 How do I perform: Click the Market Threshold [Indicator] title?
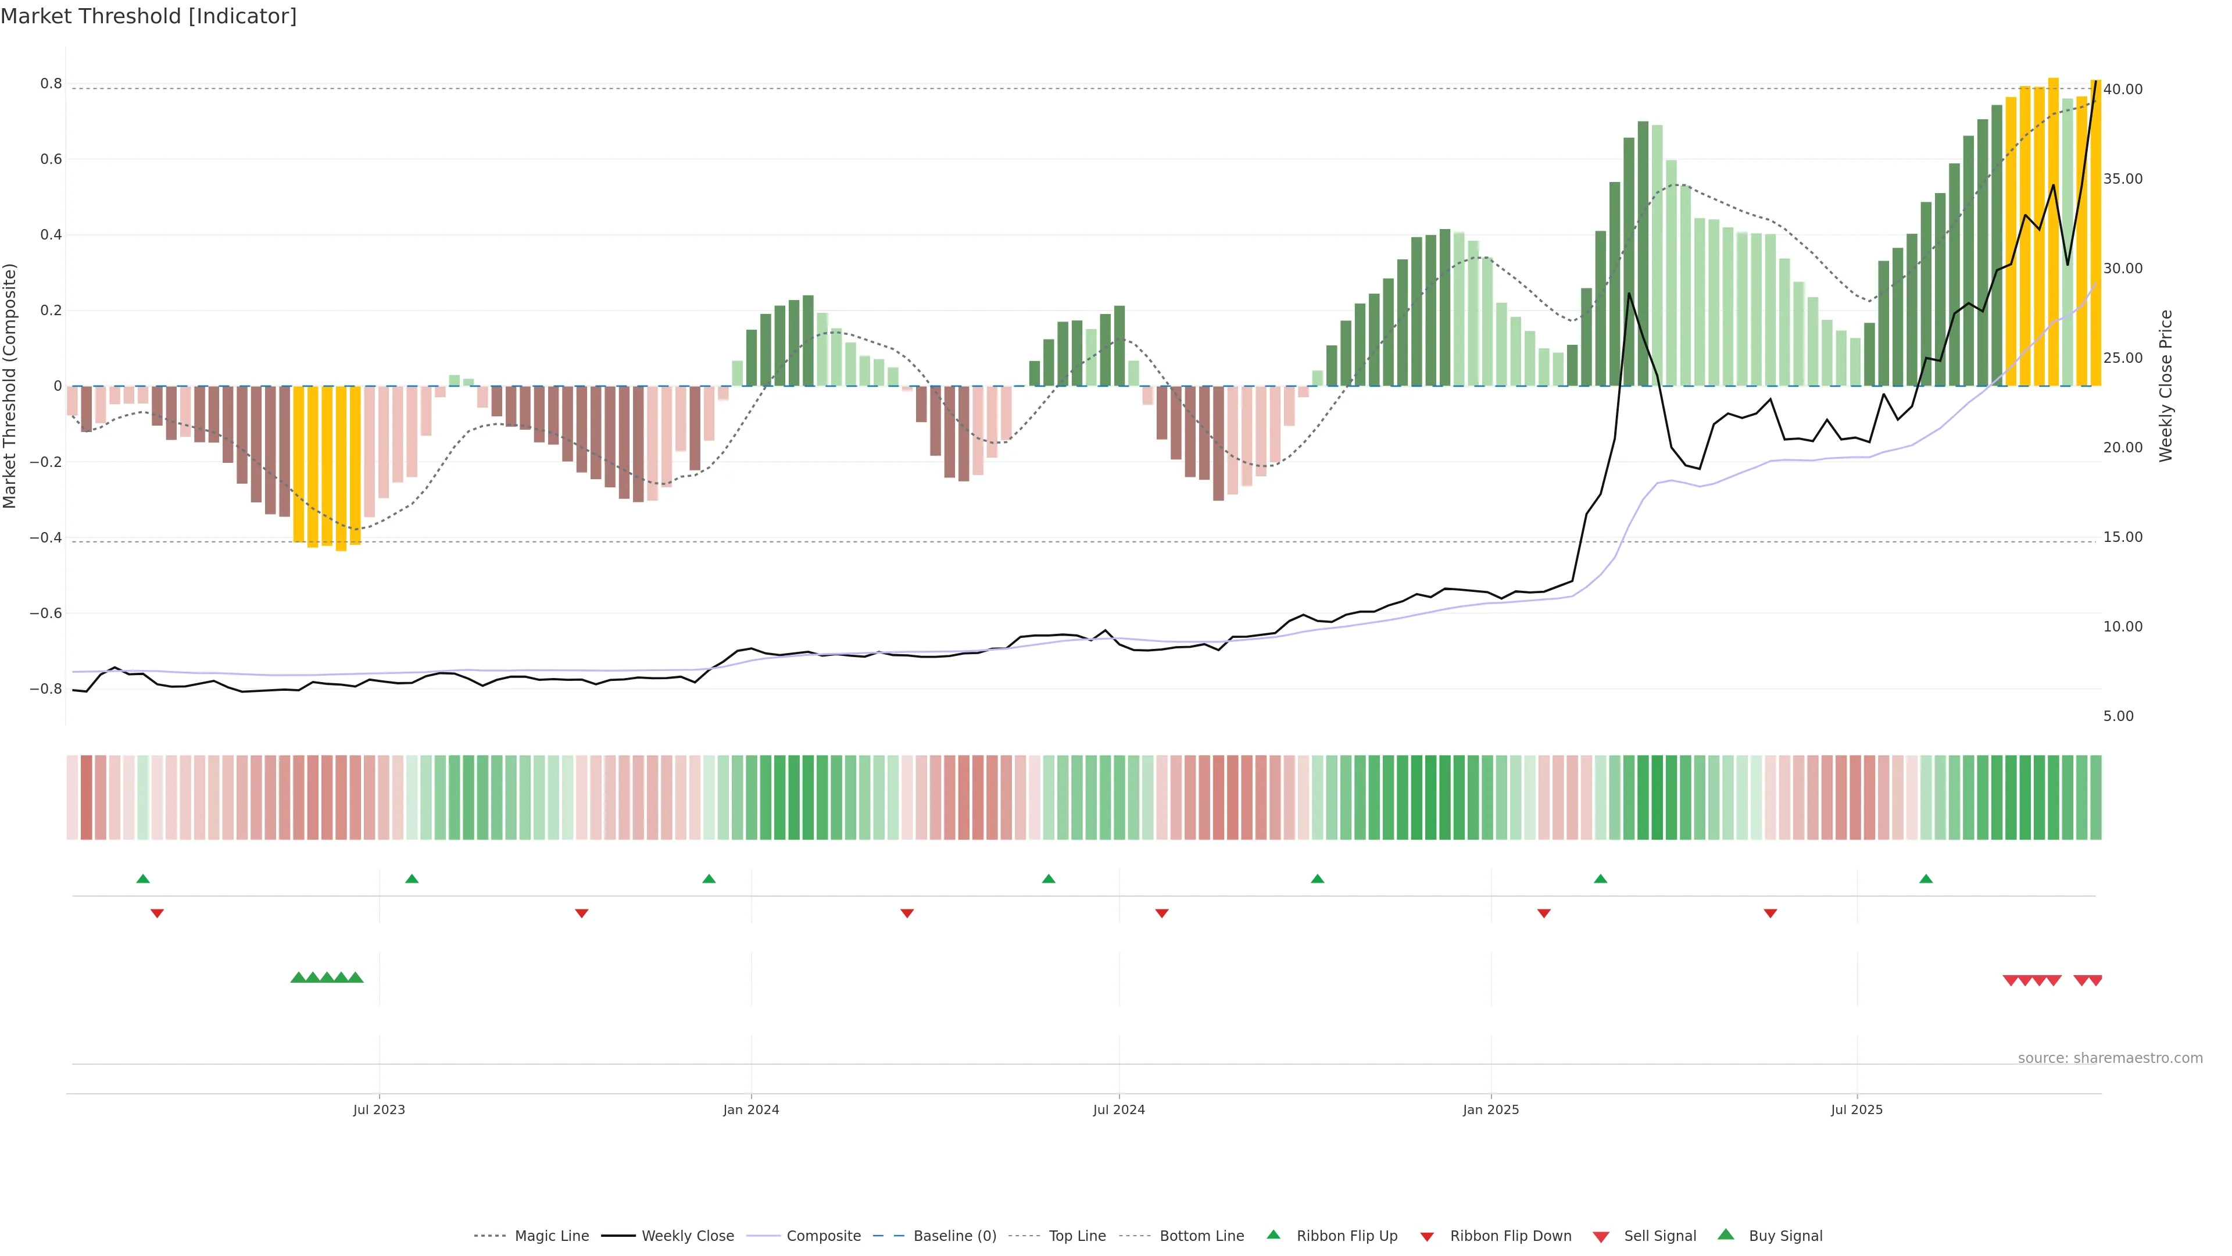click(148, 16)
